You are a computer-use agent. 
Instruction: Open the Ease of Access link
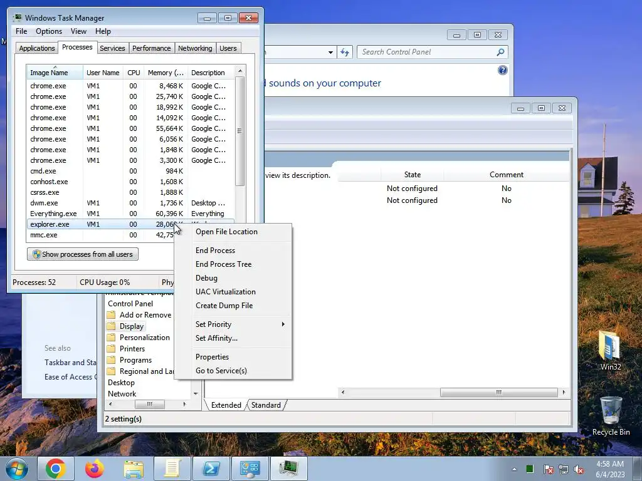coord(71,376)
